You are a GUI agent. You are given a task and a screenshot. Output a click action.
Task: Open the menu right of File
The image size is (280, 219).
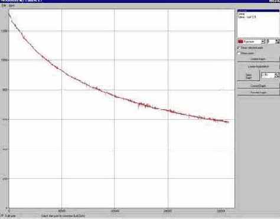pos(12,6)
